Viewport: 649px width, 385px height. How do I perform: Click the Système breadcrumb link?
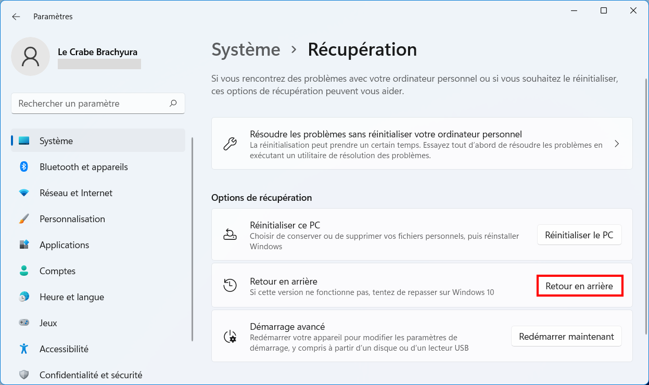[246, 49]
